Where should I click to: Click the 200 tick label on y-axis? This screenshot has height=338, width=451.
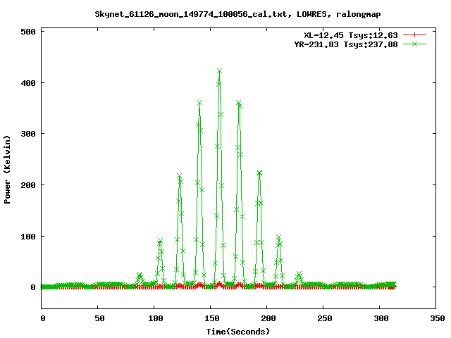pyautogui.click(x=28, y=185)
